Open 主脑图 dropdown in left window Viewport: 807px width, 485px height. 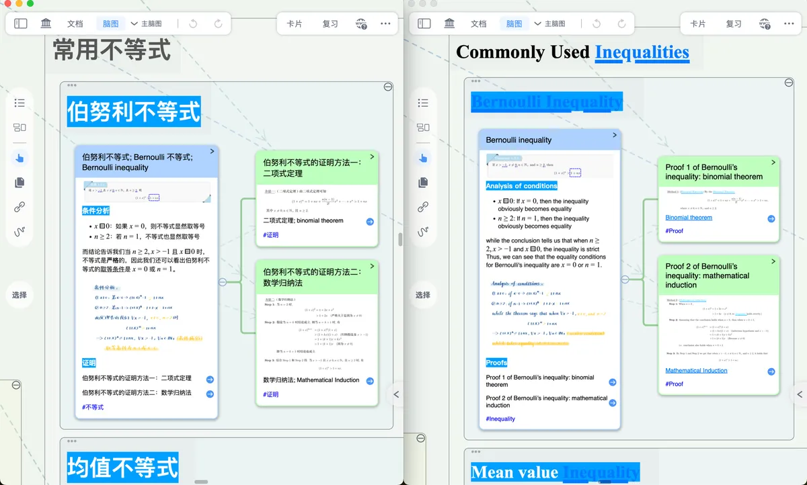point(146,24)
